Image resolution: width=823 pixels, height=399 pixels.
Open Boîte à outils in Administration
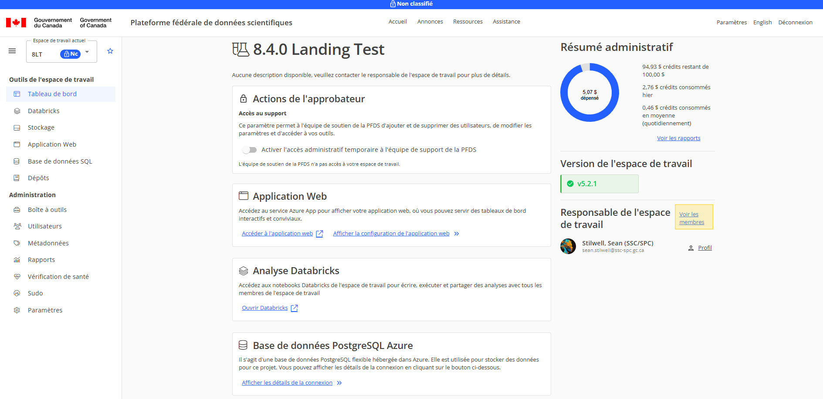click(x=47, y=210)
